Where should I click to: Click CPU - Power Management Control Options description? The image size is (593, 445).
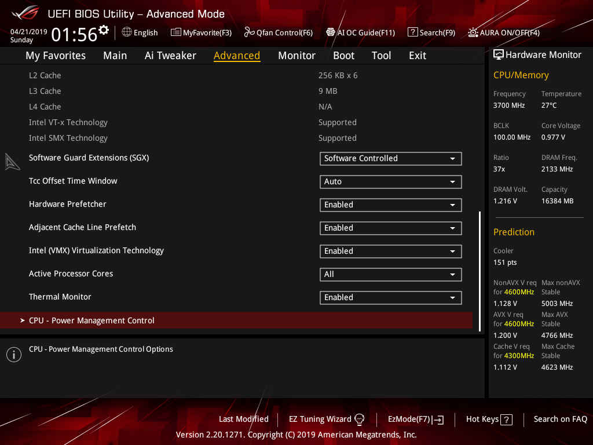tap(101, 349)
